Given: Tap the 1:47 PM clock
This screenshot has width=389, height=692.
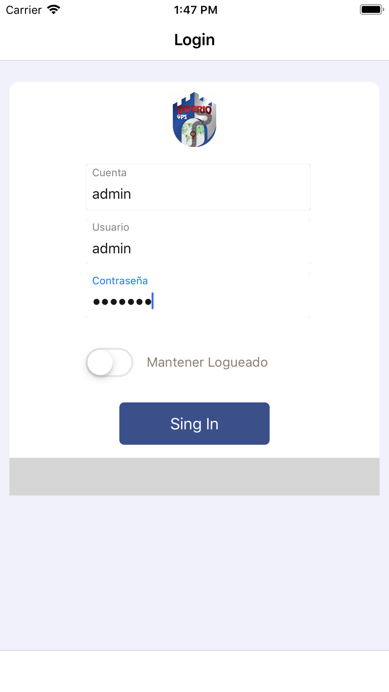Looking at the screenshot, I should point(196,10).
